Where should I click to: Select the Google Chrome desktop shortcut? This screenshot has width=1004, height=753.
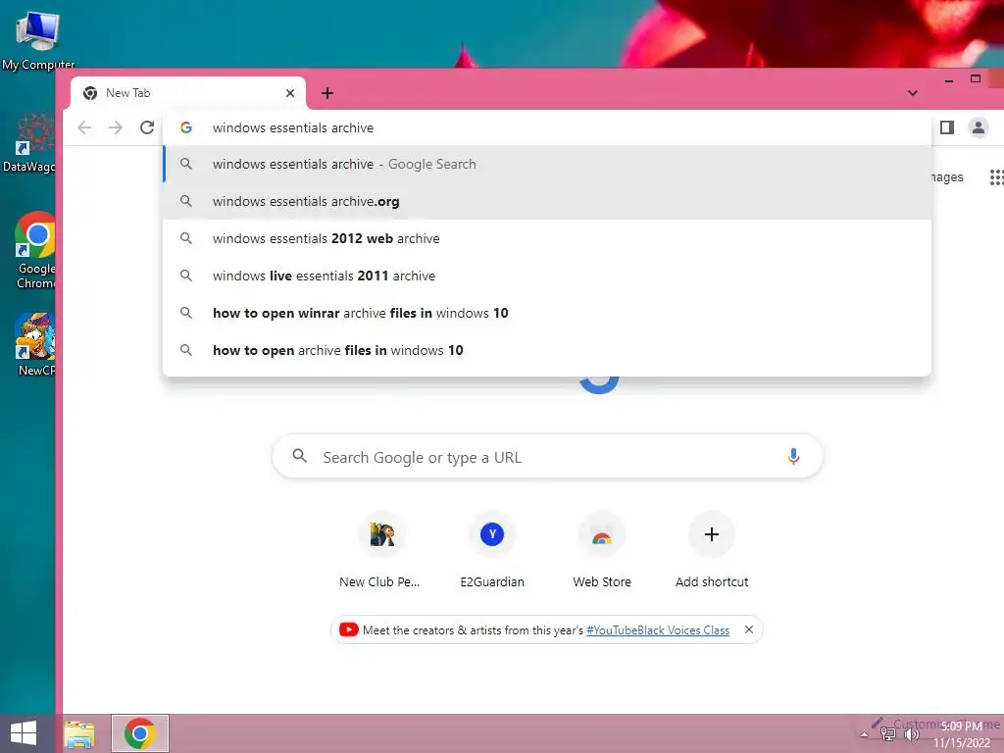pyautogui.click(x=35, y=251)
